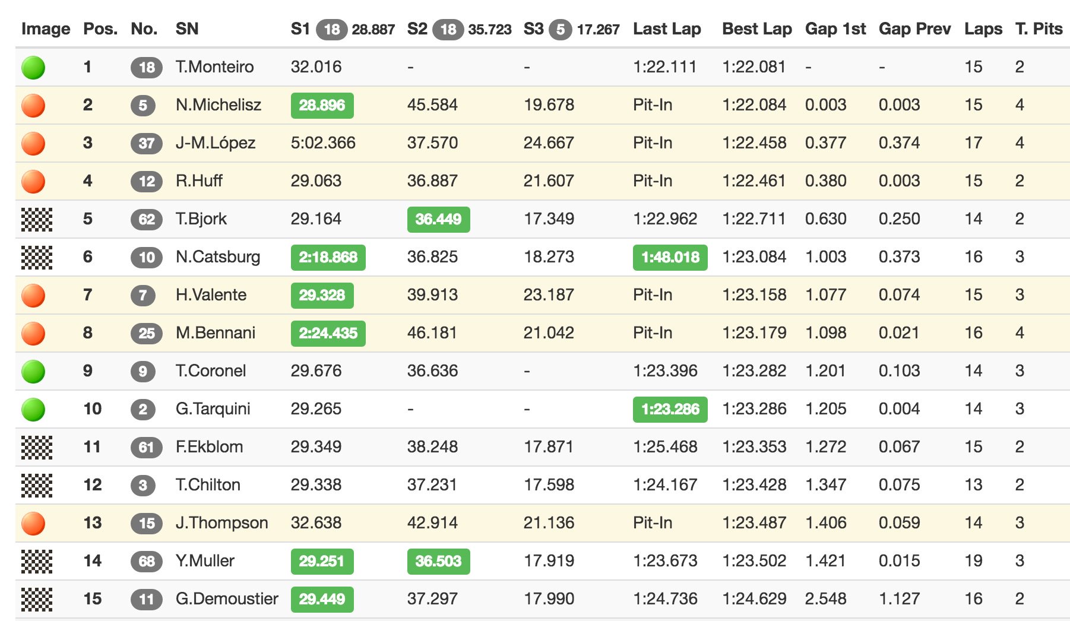Click the chequered flag icon for F.Ekblom

coord(37,447)
